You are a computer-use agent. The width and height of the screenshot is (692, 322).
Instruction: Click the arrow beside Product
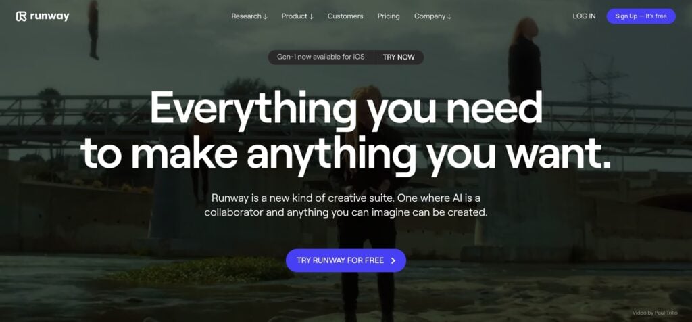click(x=311, y=16)
